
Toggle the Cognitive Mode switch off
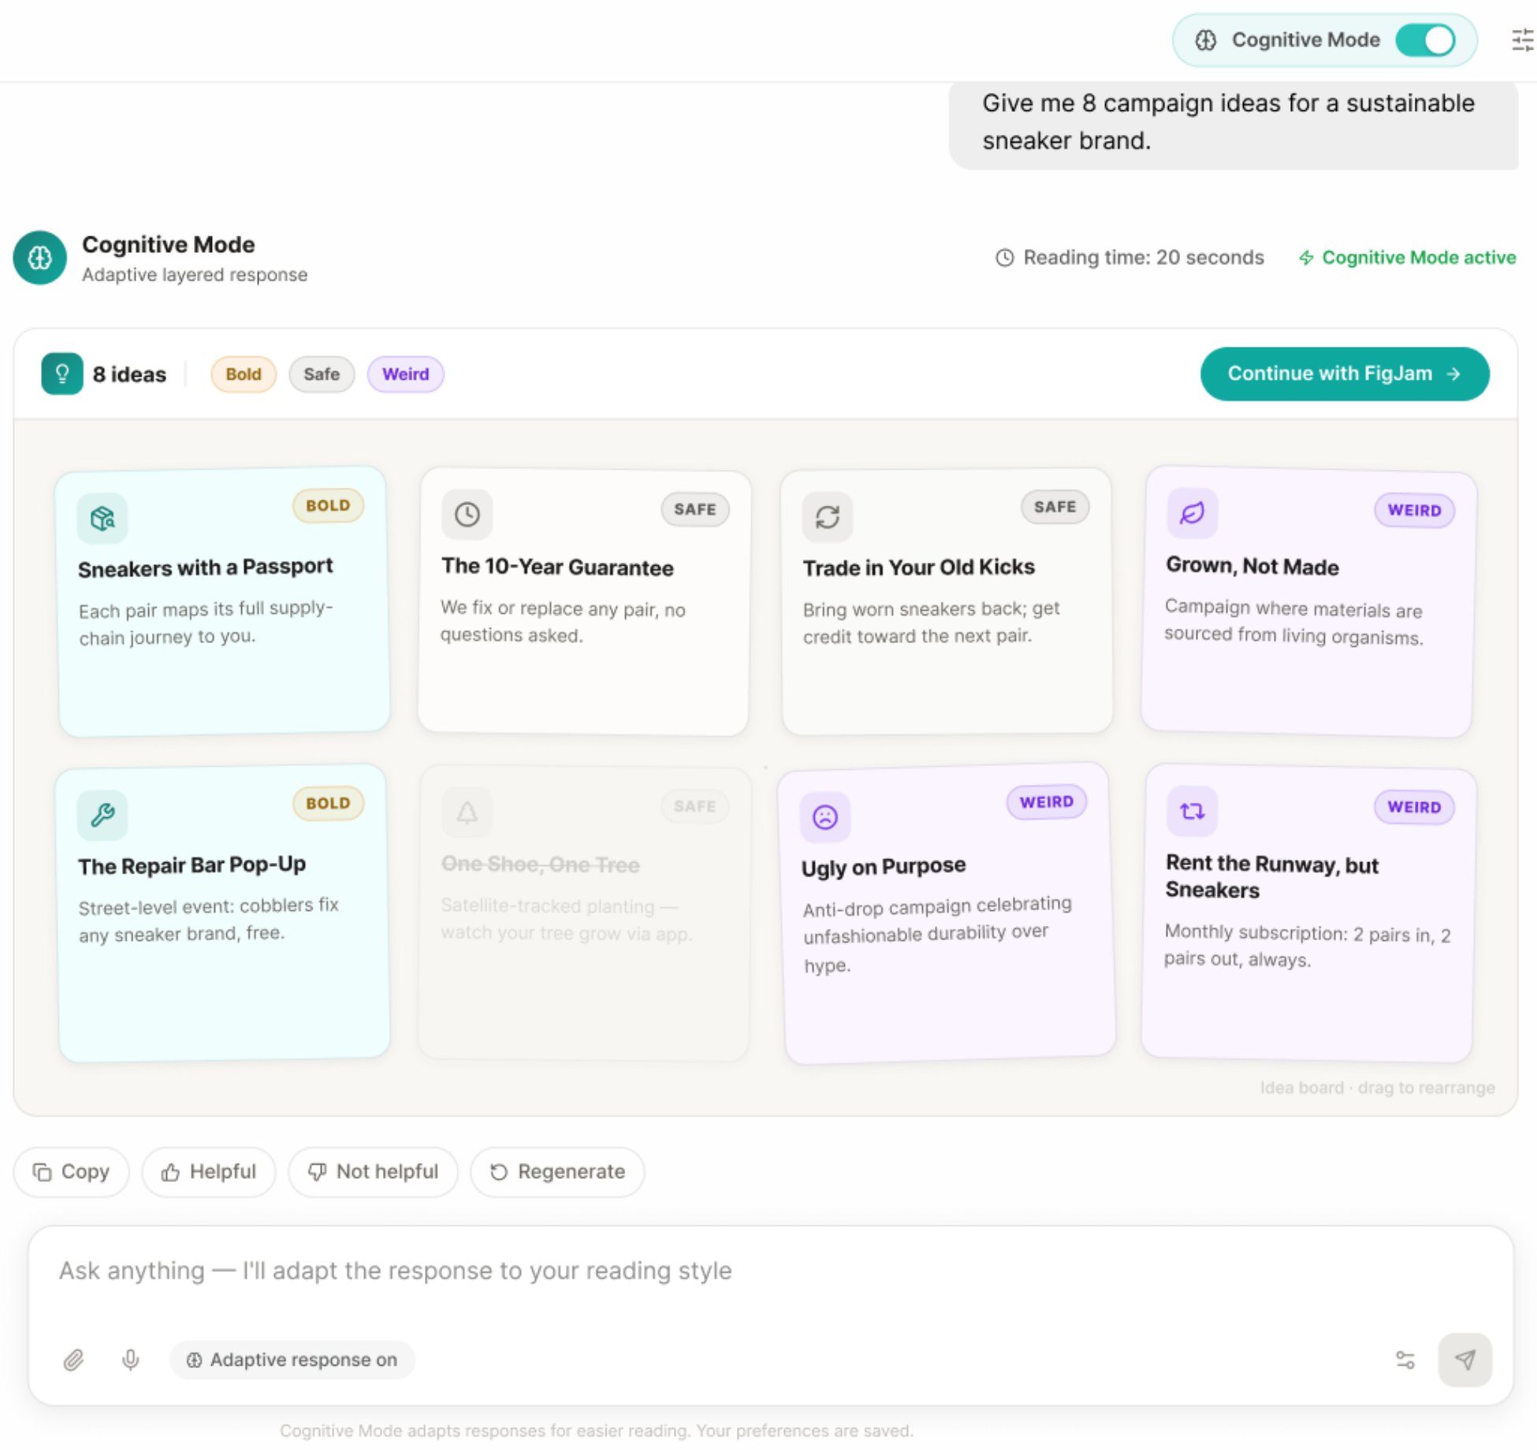(1425, 40)
